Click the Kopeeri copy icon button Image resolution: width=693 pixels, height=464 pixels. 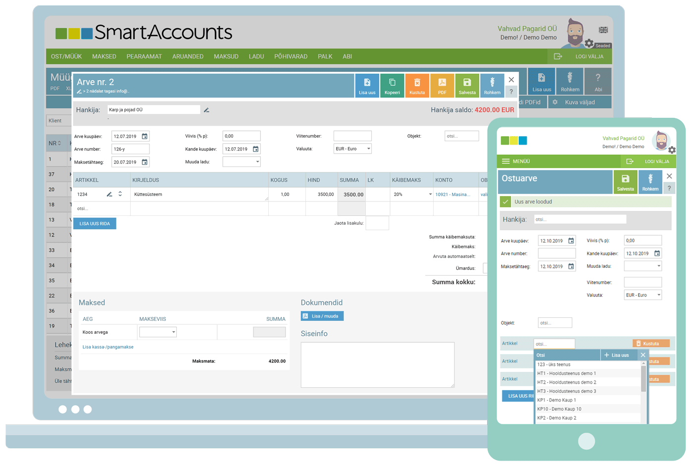(x=392, y=85)
